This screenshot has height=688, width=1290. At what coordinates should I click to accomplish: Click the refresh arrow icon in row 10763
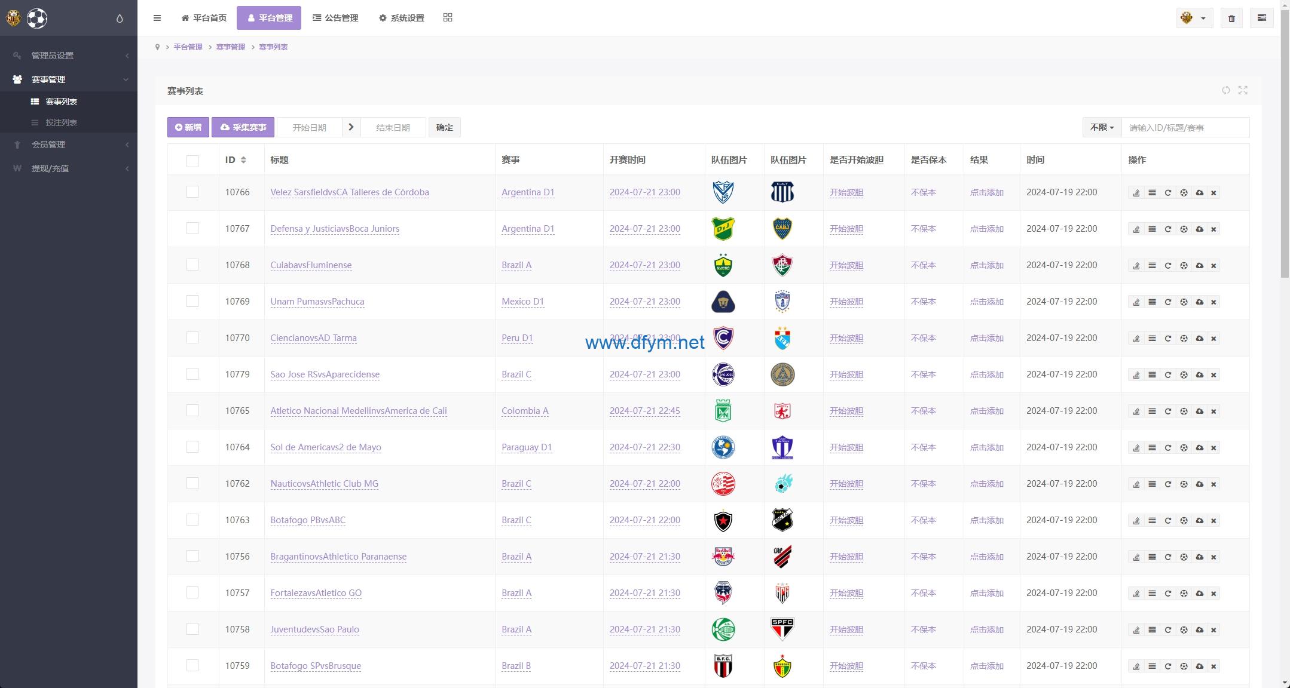pos(1167,521)
